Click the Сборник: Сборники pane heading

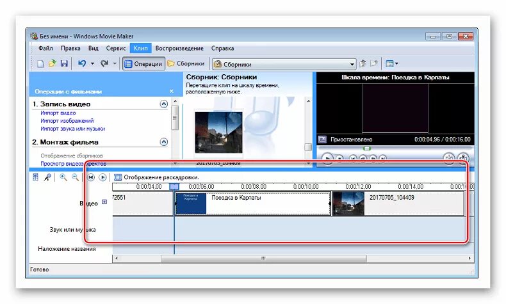(222, 77)
